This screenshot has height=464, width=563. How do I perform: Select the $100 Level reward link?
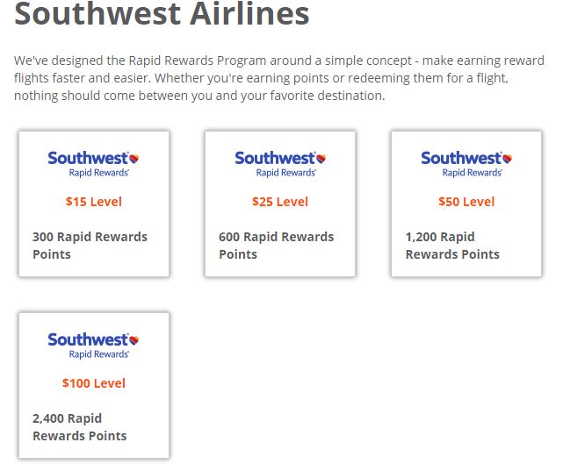click(x=94, y=383)
